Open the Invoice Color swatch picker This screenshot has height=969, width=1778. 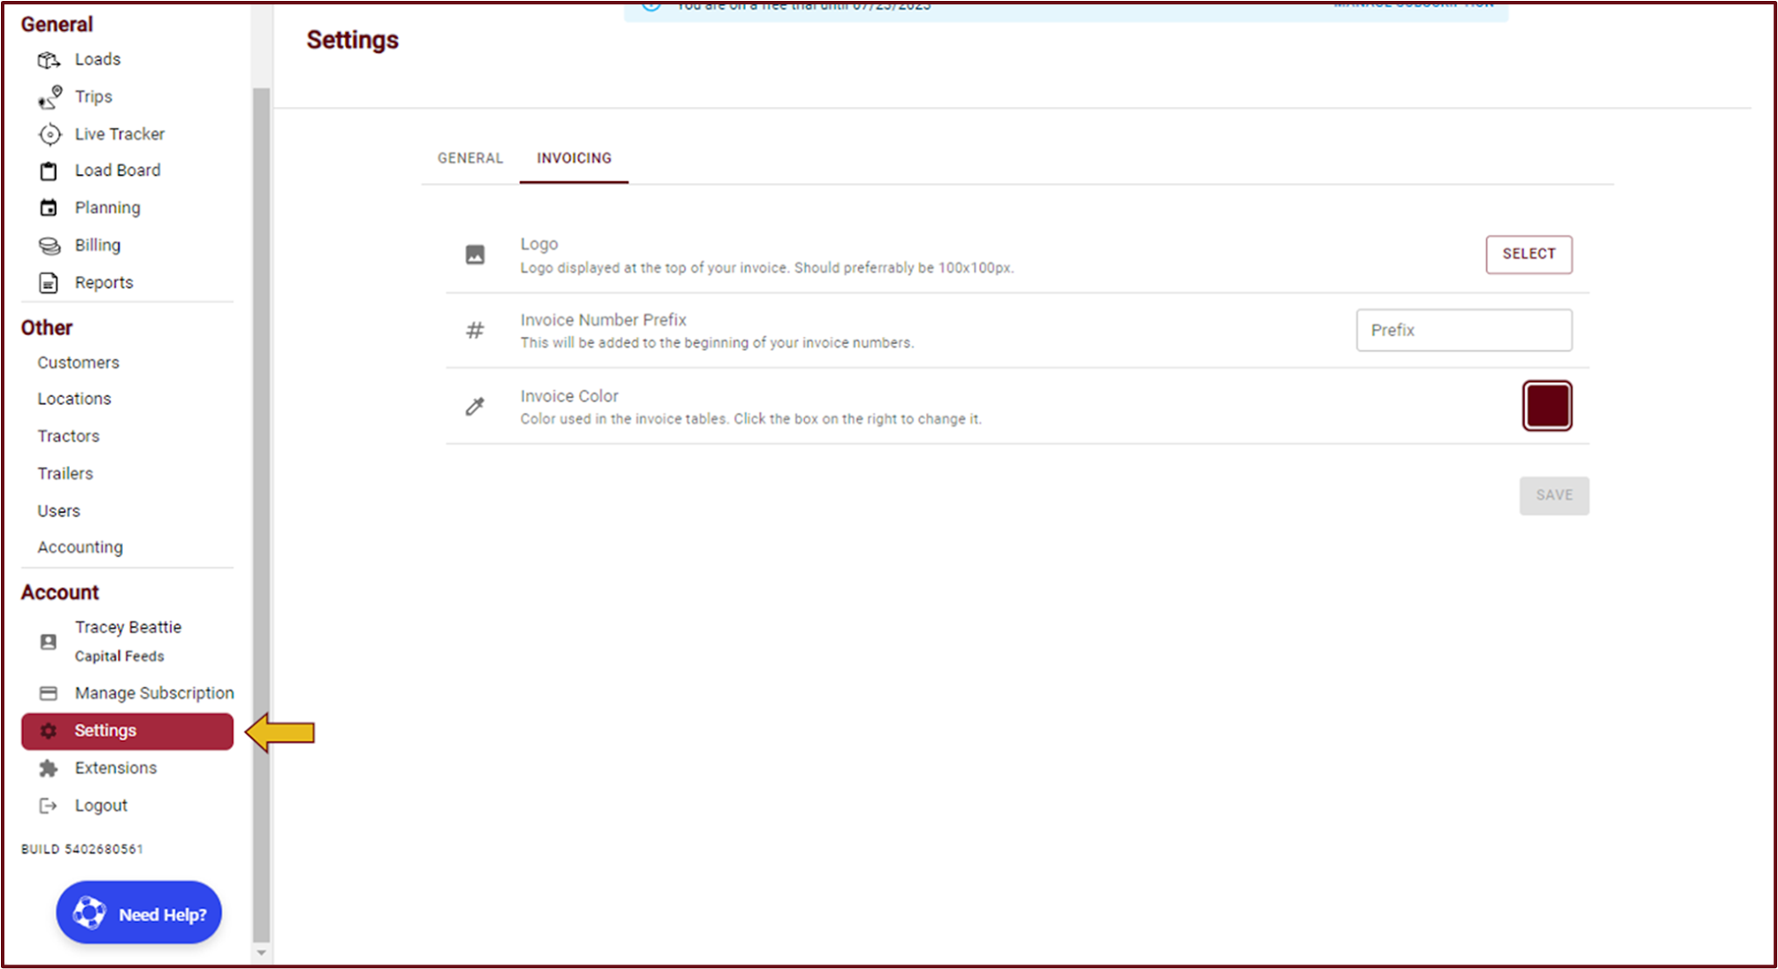coord(1546,406)
